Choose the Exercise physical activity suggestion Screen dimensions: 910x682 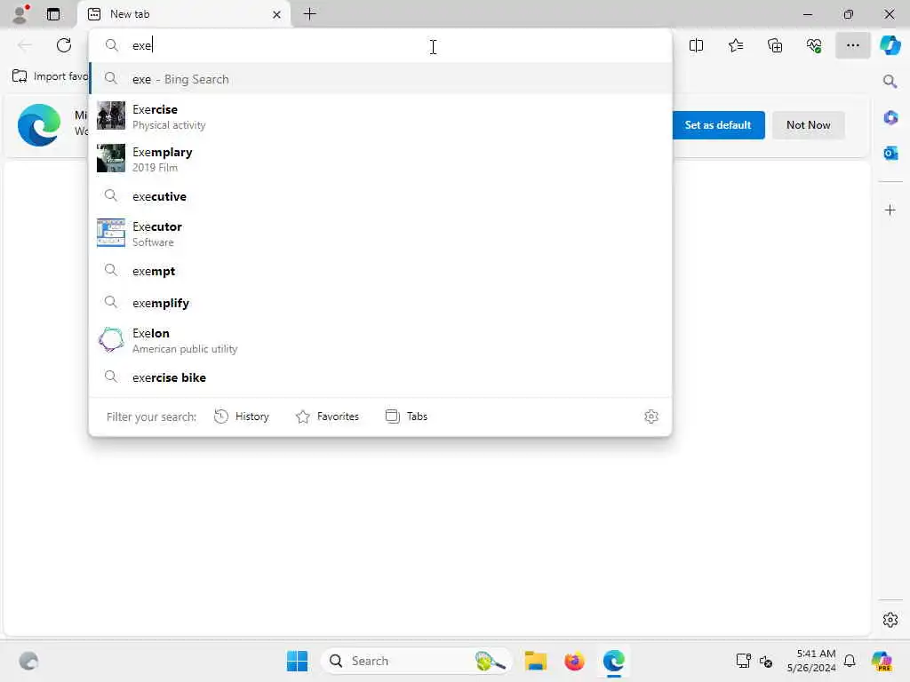click(x=380, y=116)
